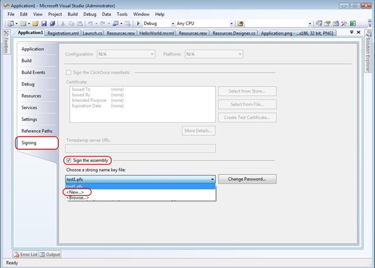
Task: Open the Build menu
Action: pos(73,14)
